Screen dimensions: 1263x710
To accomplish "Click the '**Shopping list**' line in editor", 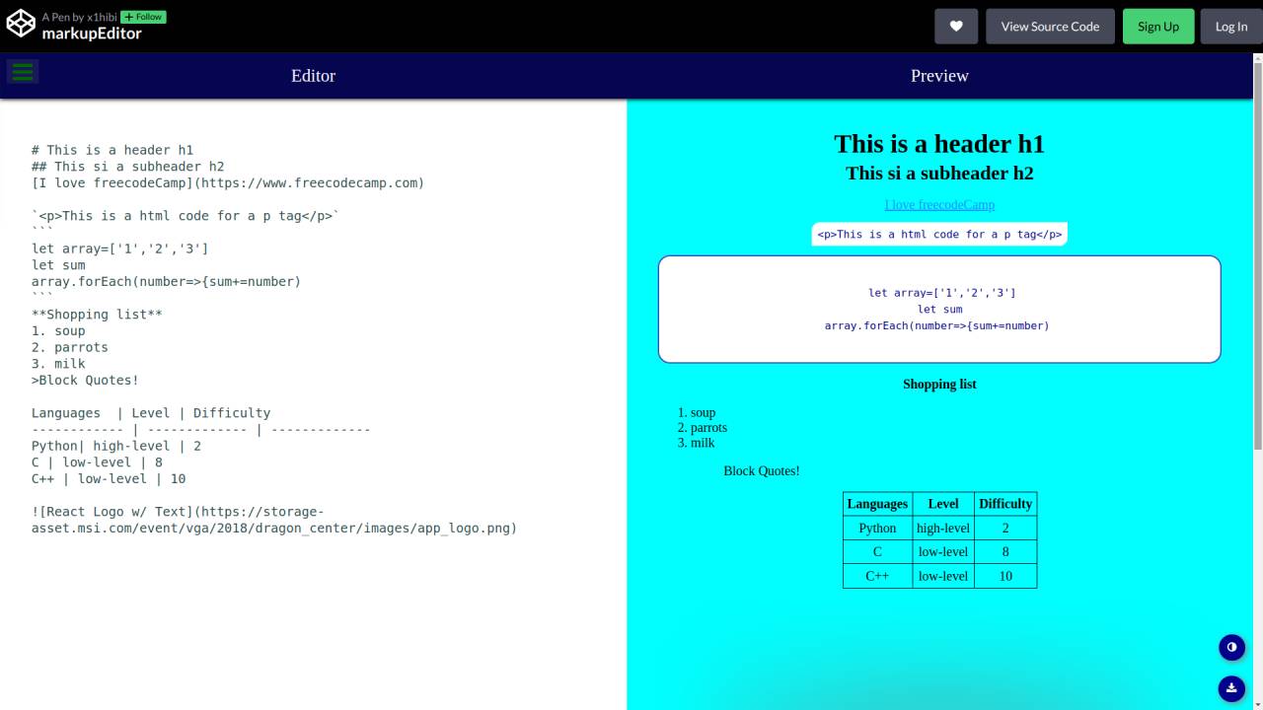I will (97, 315).
